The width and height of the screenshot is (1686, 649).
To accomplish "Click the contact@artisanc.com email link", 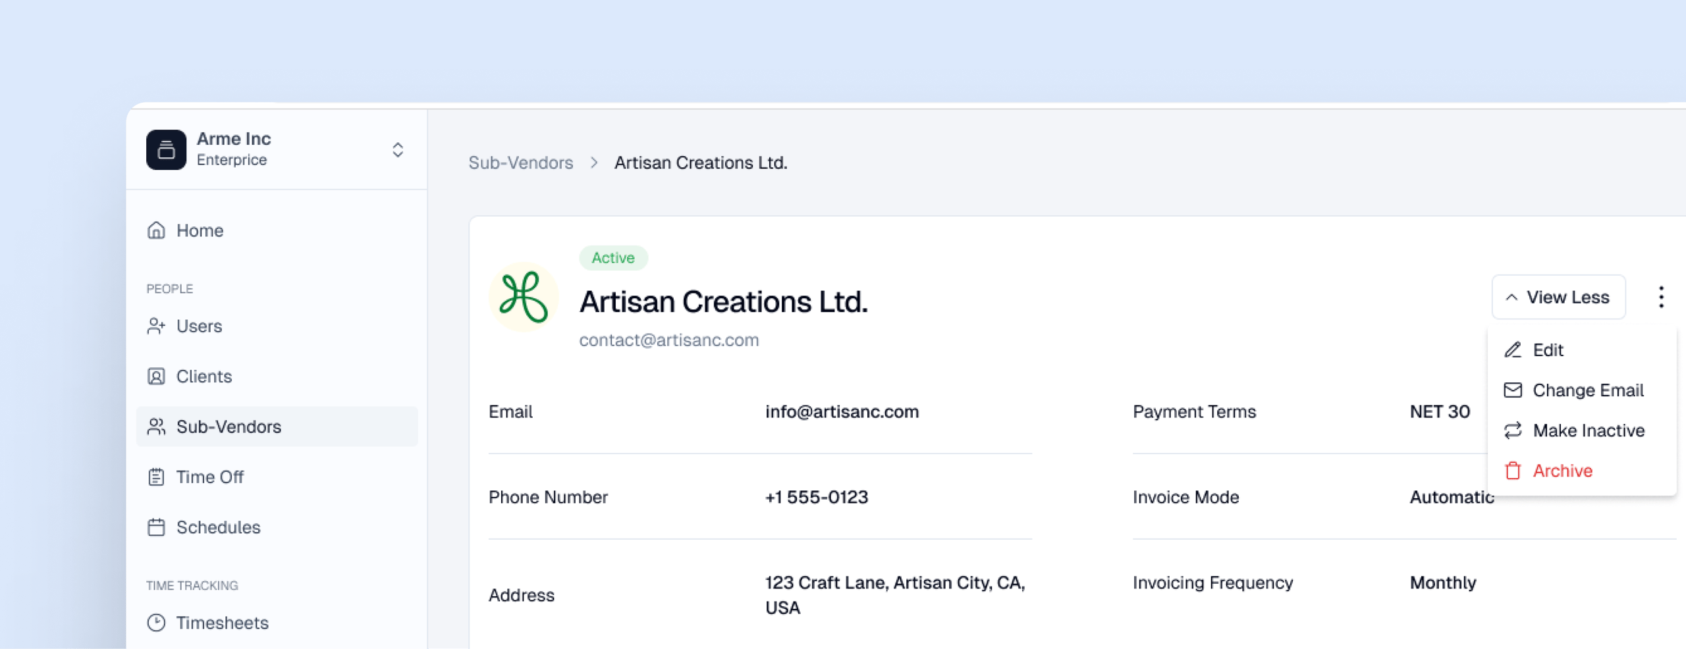I will 668,340.
